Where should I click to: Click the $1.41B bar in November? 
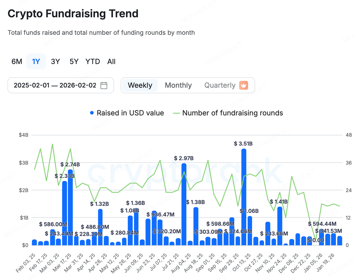tap(280, 226)
